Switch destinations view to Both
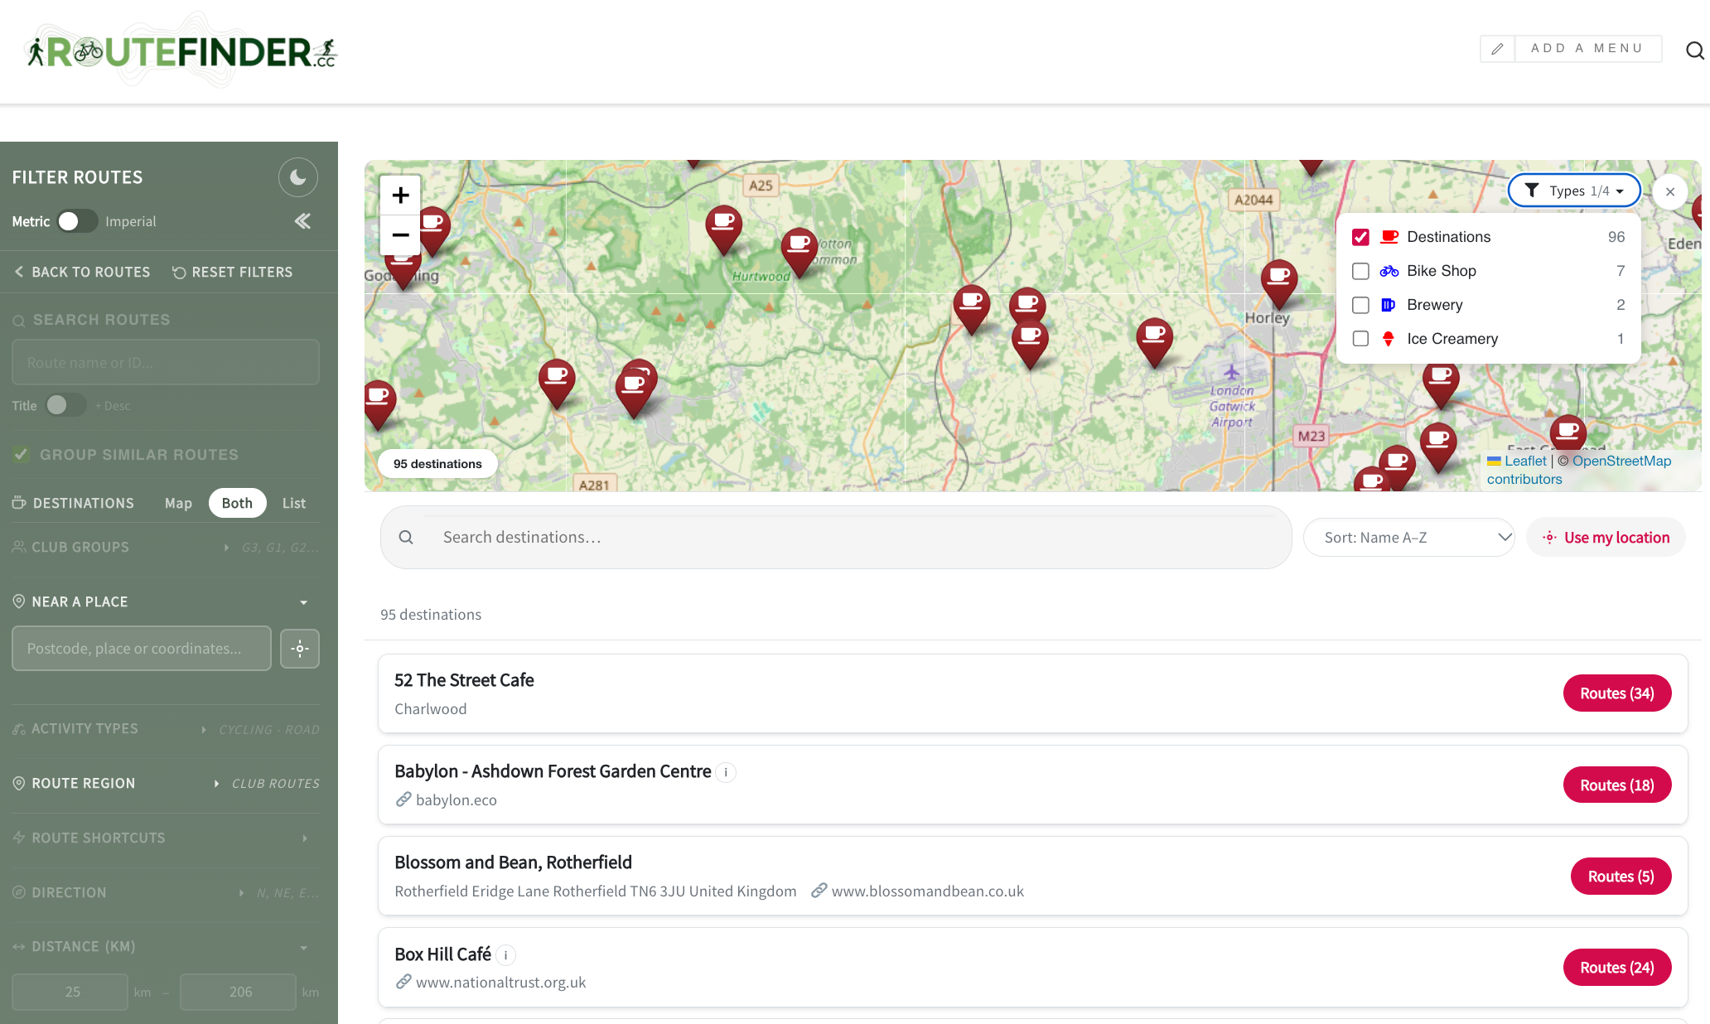This screenshot has width=1710, height=1024. coord(237,503)
